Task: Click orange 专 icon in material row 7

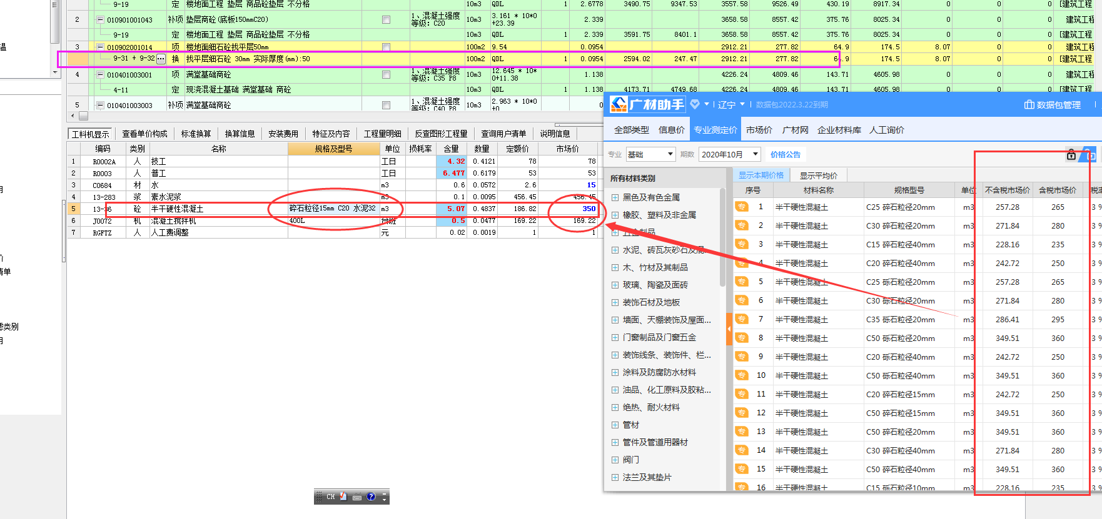Action: coord(742,319)
